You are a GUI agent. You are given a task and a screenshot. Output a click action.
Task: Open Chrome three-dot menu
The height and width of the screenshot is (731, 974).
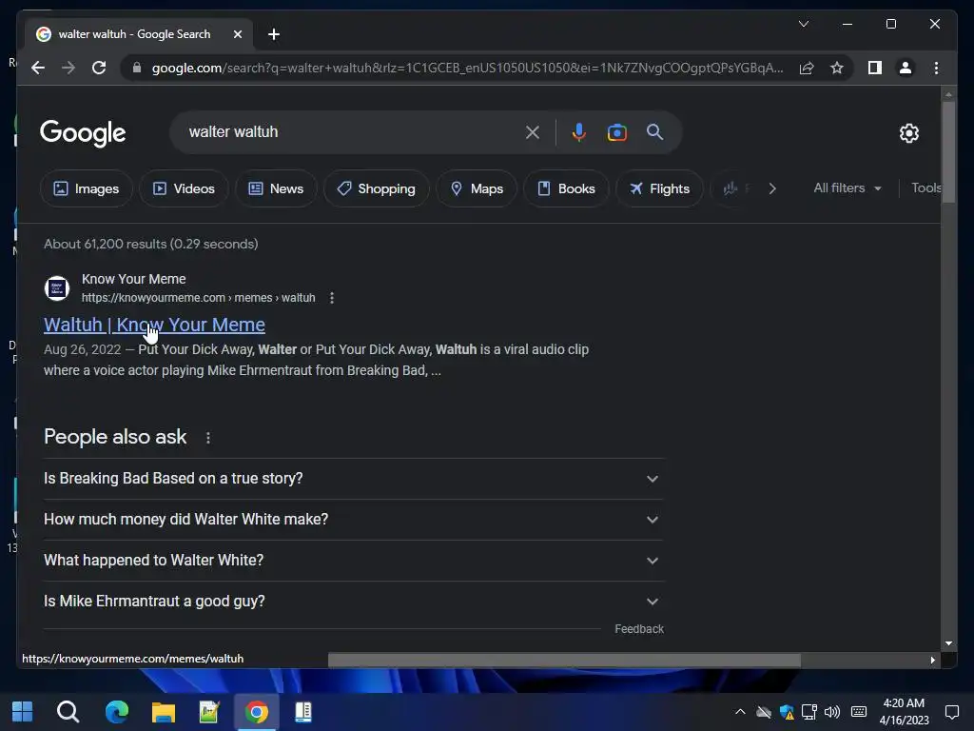(x=936, y=68)
